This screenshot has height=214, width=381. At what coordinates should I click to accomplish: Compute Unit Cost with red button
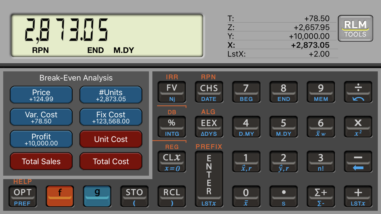coord(111,139)
